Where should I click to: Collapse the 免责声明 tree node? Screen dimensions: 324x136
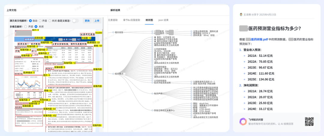[x=152, y=93]
